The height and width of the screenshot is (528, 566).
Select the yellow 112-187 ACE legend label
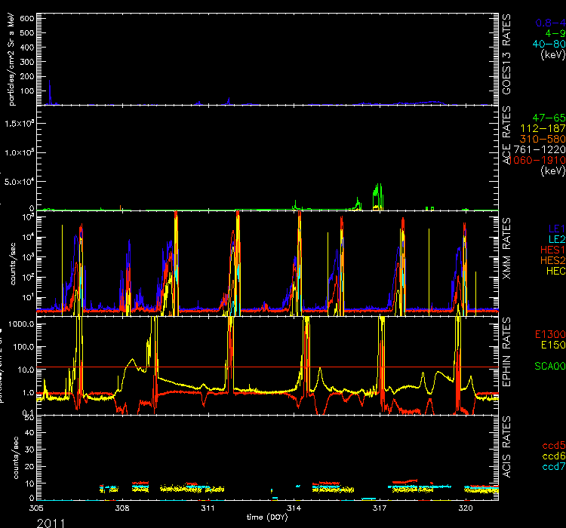pyautogui.click(x=545, y=129)
